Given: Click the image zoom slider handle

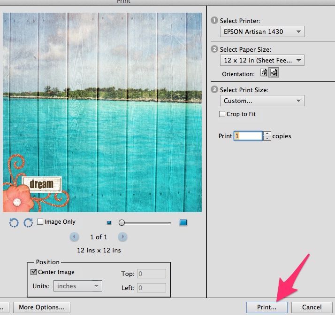Looking at the screenshot, I should tap(122, 222).
